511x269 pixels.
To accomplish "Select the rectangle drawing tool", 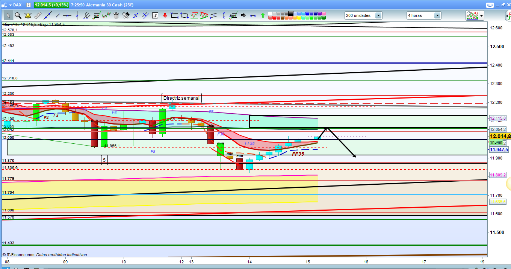I will (x=174, y=15).
